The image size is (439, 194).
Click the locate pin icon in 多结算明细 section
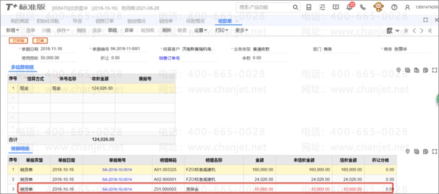click(398, 70)
